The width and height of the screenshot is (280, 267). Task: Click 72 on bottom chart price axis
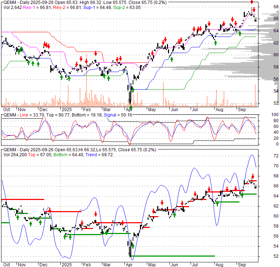click(276, 156)
